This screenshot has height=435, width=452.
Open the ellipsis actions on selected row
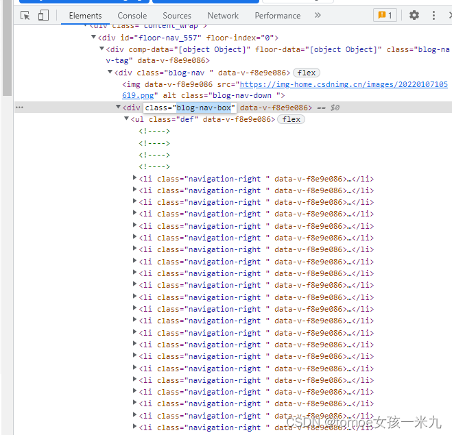[x=19, y=108]
